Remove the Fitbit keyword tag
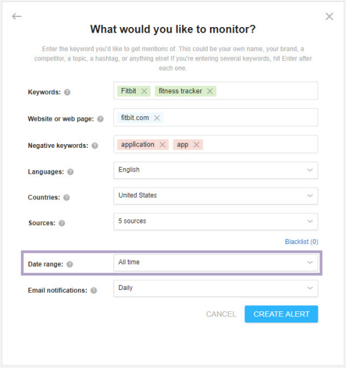This screenshot has width=346, height=368. pos(144,91)
